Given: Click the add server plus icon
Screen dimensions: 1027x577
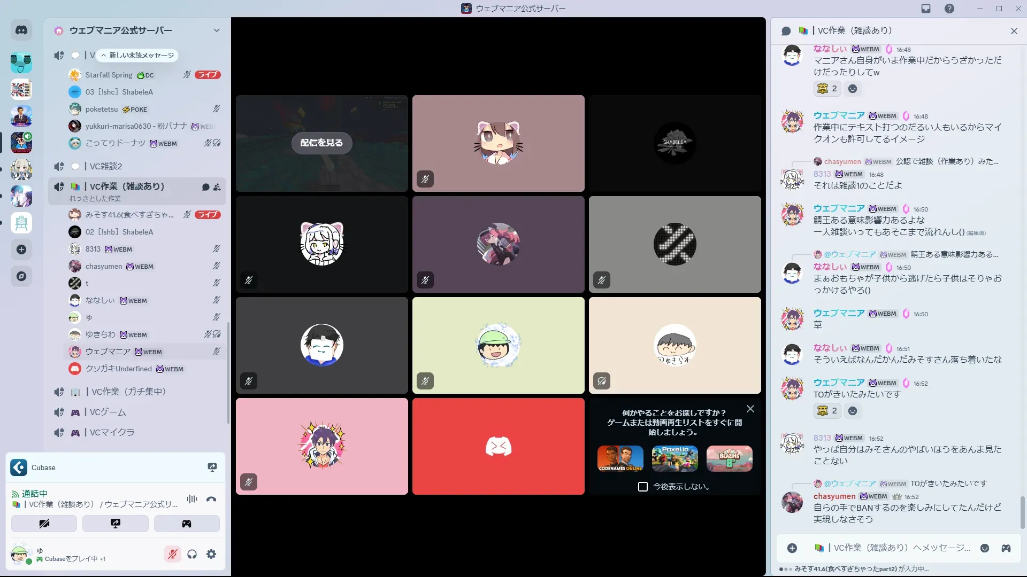Looking at the screenshot, I should tap(21, 249).
